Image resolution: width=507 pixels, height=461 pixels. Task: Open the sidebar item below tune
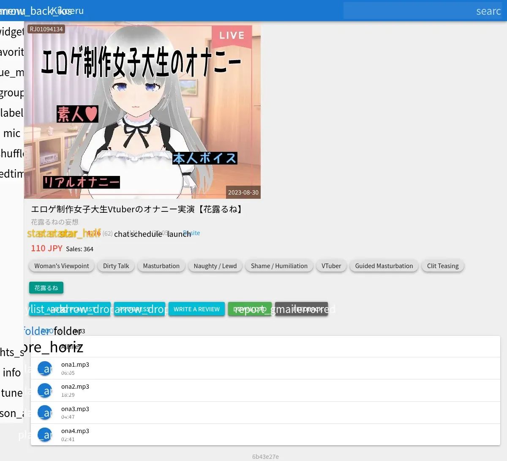point(12,413)
